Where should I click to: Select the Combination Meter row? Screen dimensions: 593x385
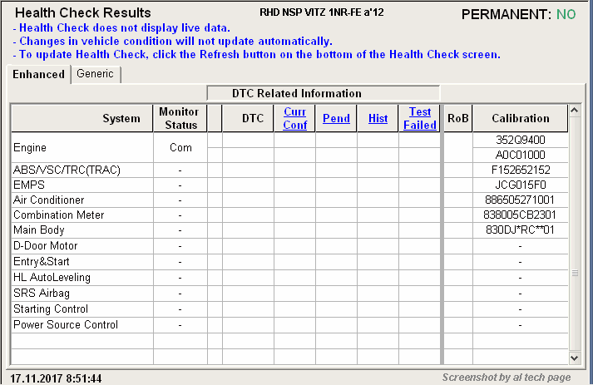pyautogui.click(x=59, y=215)
